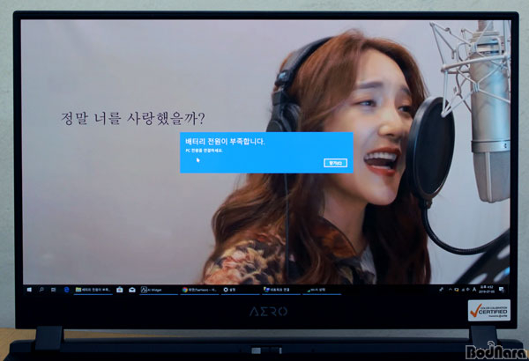
Task: Switch to the File Explorer taskbar window
Action: point(93,290)
